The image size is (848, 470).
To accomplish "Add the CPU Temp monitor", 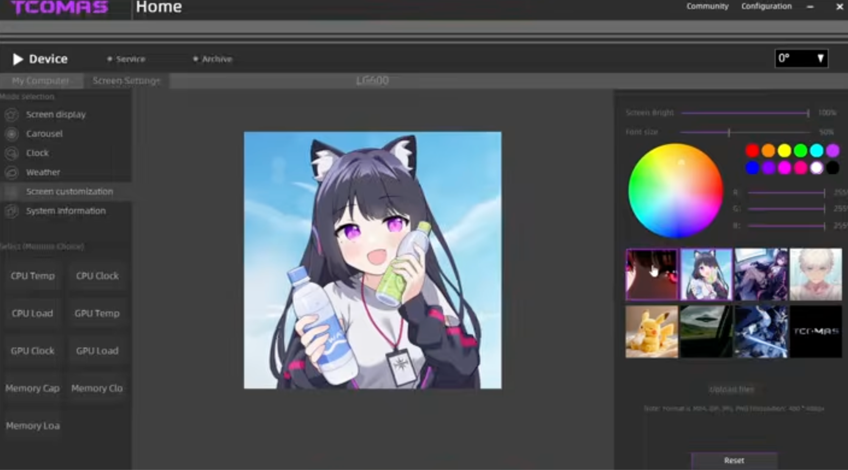I will point(33,276).
